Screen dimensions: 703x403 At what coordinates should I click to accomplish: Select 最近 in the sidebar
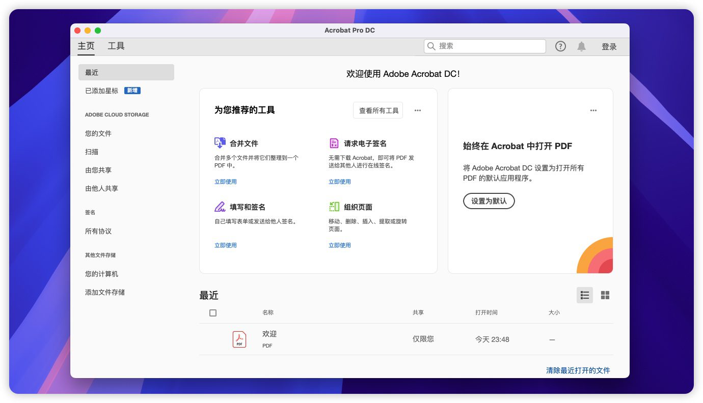point(126,72)
